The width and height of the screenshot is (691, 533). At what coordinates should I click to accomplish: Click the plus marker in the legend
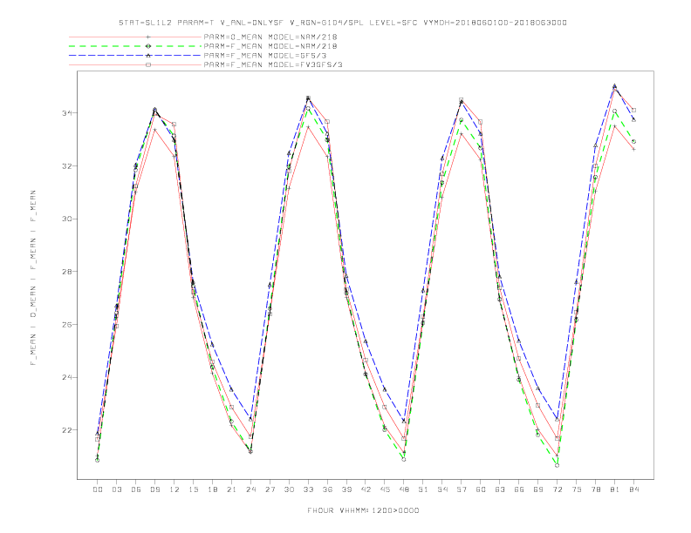[x=148, y=37]
